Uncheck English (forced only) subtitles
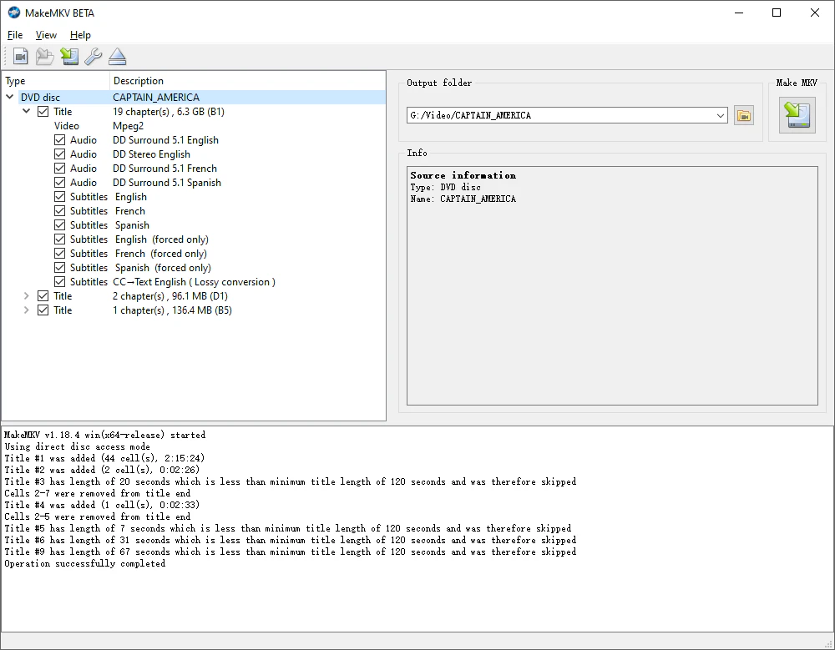835x650 pixels. [59, 239]
